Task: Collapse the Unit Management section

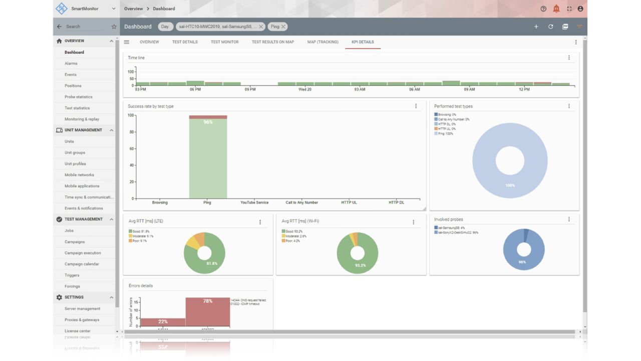Action: click(111, 130)
